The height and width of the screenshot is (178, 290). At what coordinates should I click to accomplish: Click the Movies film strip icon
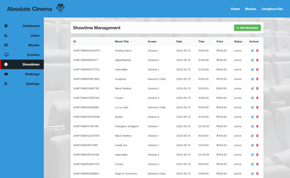pos(6,45)
